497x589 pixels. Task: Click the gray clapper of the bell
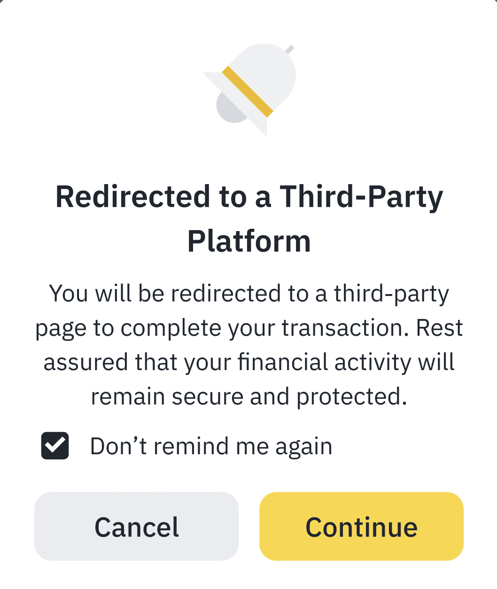tap(228, 110)
